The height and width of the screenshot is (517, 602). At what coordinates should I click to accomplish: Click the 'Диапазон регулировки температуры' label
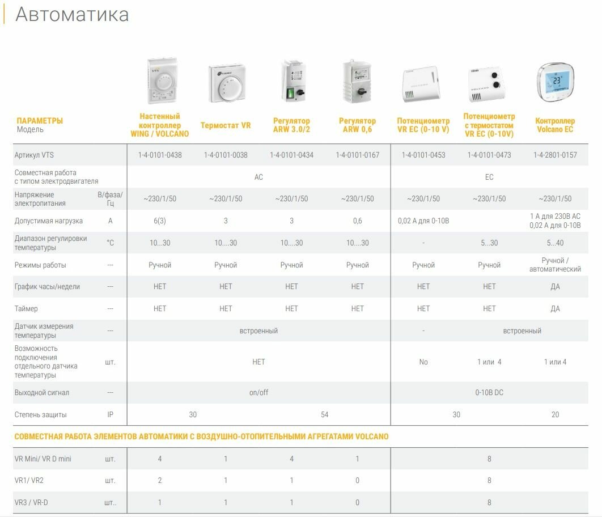[x=50, y=243]
